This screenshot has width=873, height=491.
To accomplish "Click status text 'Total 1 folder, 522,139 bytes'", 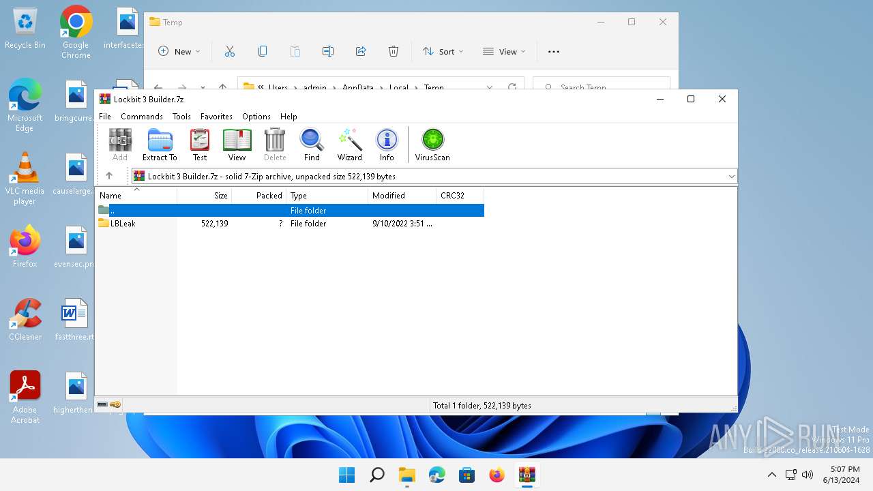I will (482, 405).
